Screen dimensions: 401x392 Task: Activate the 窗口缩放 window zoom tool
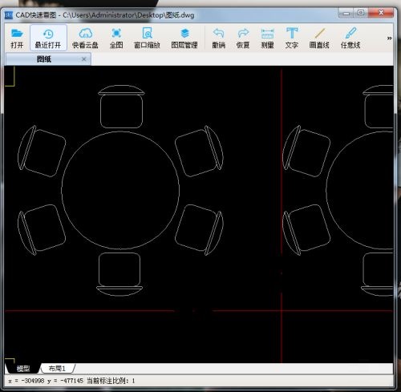coord(147,38)
